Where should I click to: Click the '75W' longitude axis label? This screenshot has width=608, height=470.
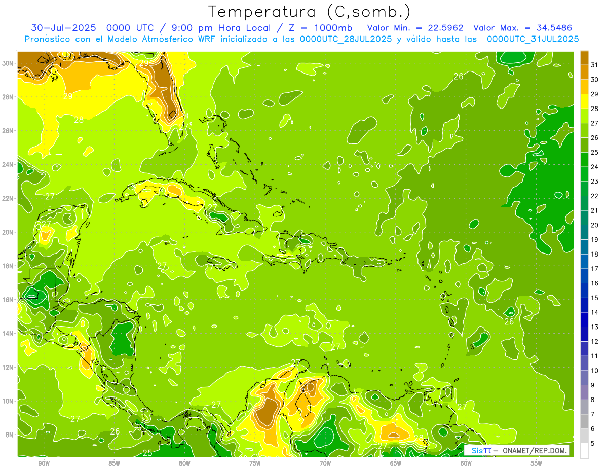255,463
